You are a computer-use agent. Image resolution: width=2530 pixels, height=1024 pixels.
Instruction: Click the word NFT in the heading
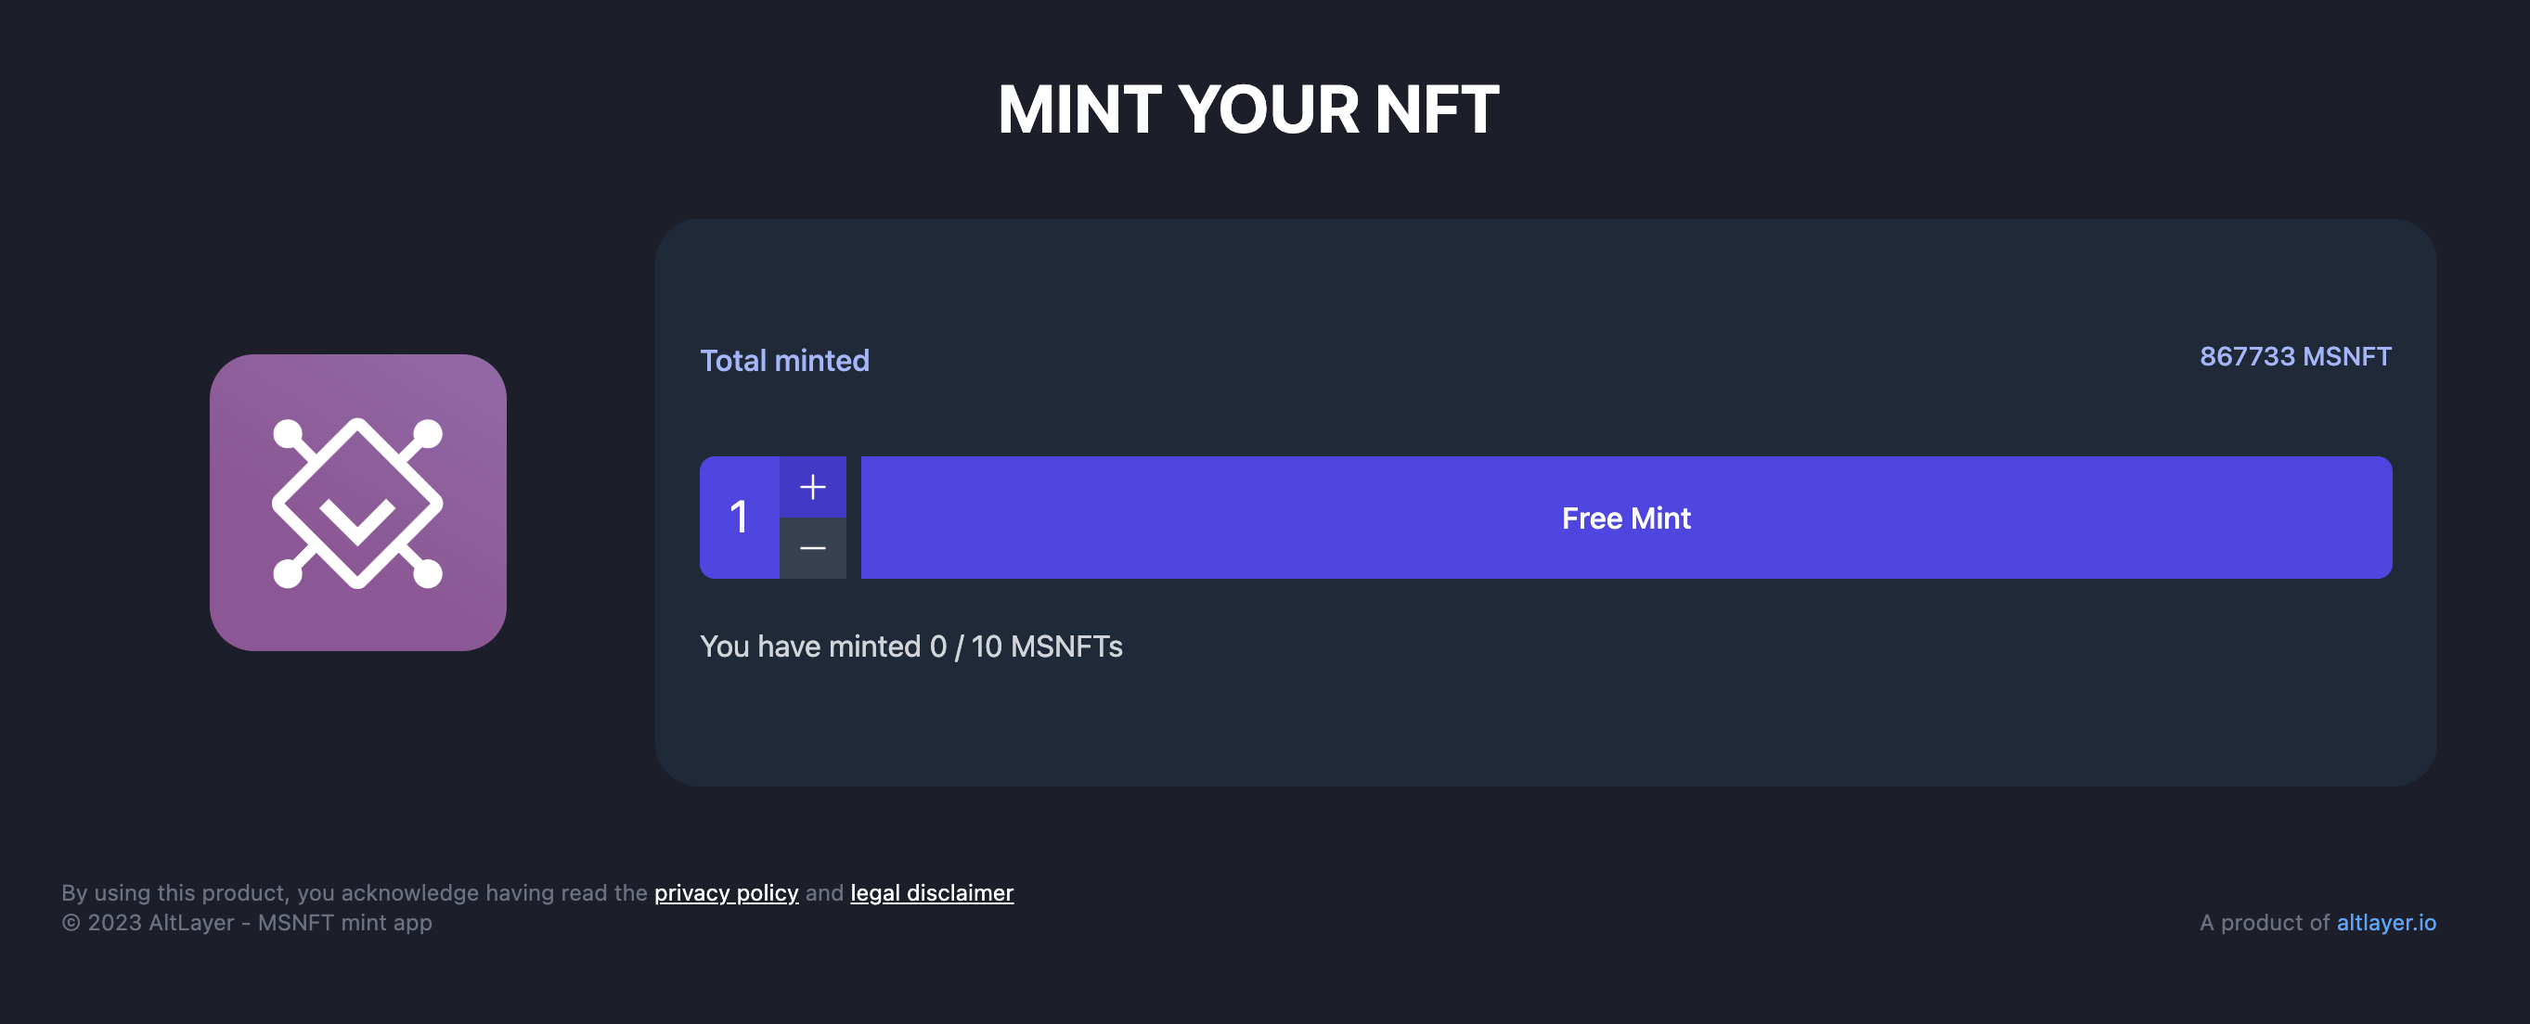click(1437, 109)
